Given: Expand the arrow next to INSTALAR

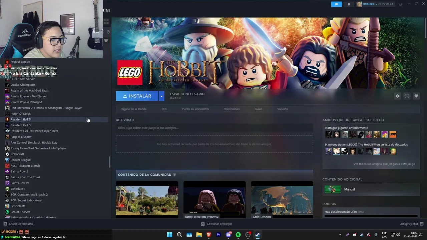Looking at the screenshot, I should click(x=161, y=96).
